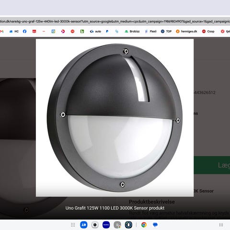The height and width of the screenshot is (230, 230).
Task: Open the Facebook bookmark
Action: [24, 31]
